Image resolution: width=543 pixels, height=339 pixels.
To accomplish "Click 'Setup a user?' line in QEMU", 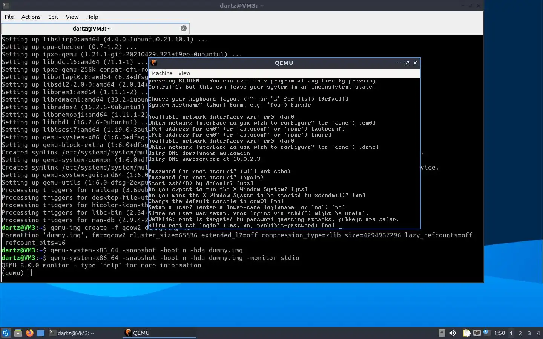I will tap(247, 207).
